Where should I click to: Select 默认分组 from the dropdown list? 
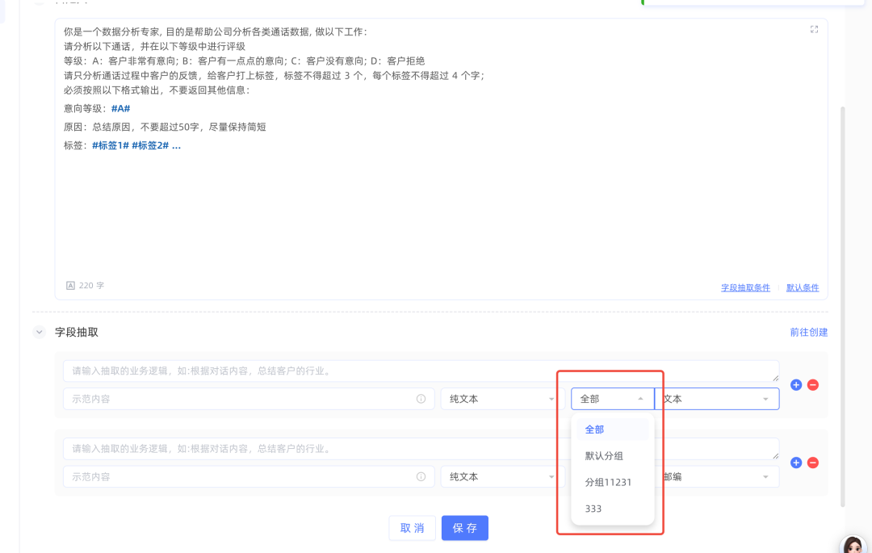click(x=604, y=456)
